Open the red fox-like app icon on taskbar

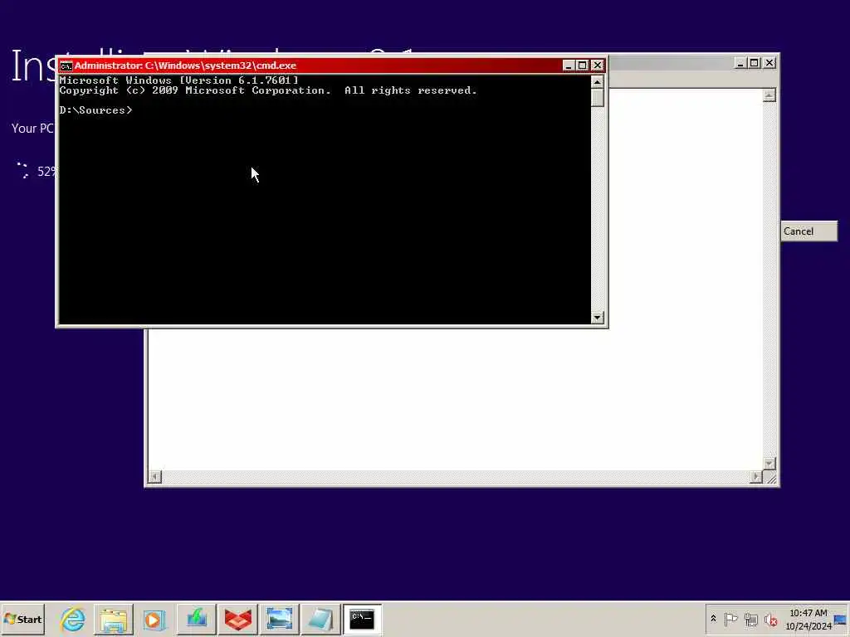(x=237, y=619)
